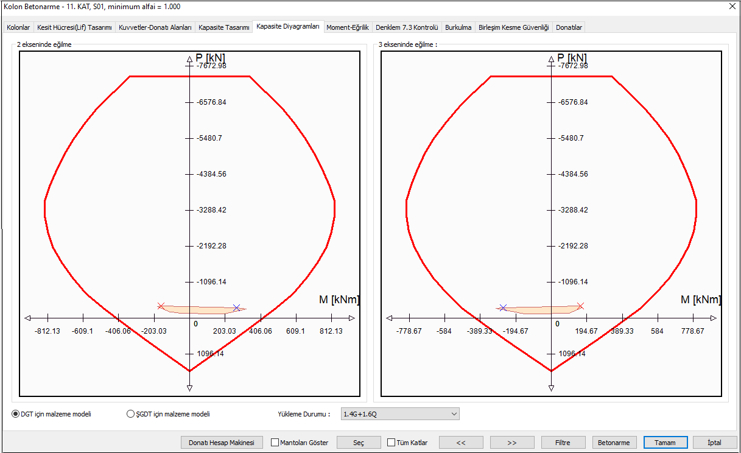Open the Denklem 7.3 Kontrolü tab
The image size is (741, 453).
click(407, 27)
